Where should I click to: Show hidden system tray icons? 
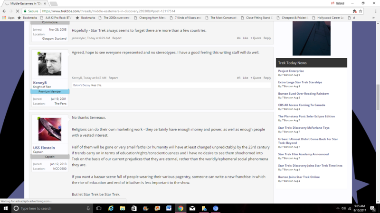tap(338, 208)
